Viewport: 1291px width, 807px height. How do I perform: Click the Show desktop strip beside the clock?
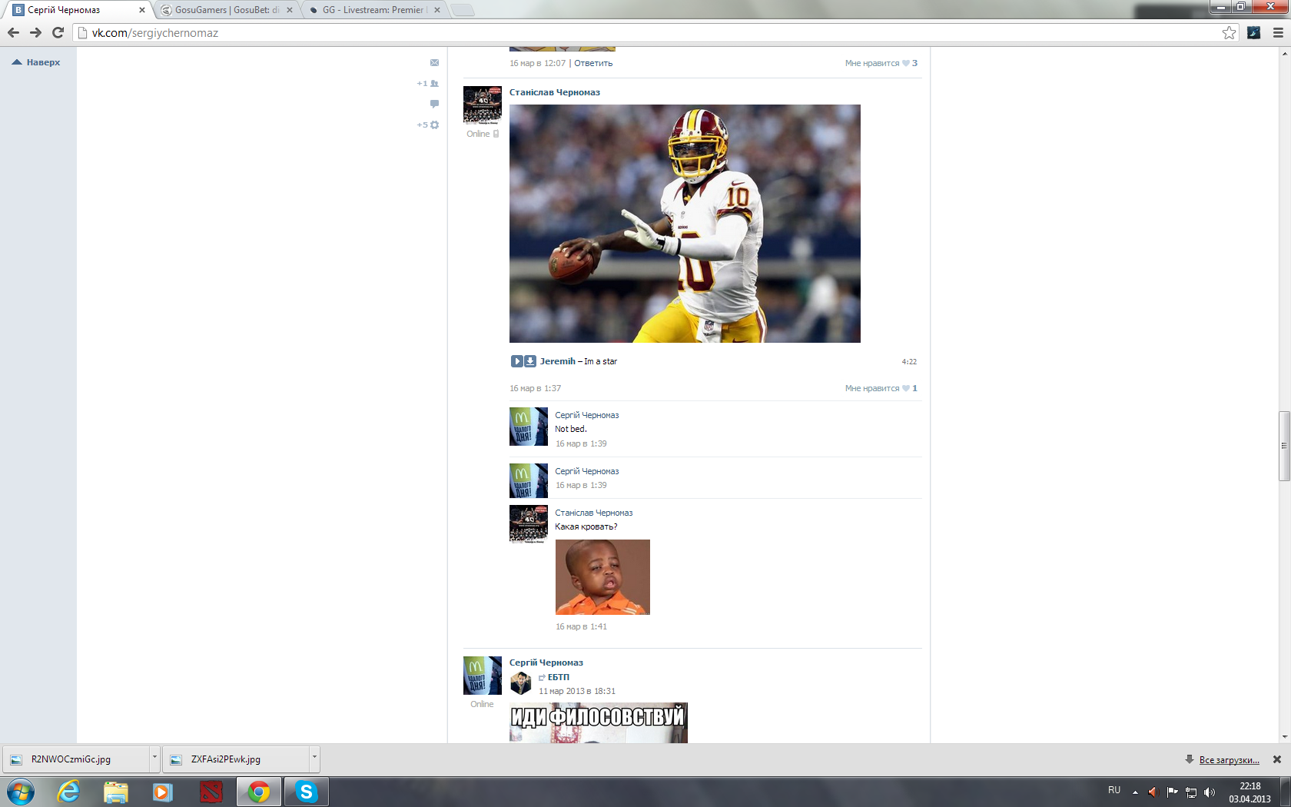tap(1286, 792)
